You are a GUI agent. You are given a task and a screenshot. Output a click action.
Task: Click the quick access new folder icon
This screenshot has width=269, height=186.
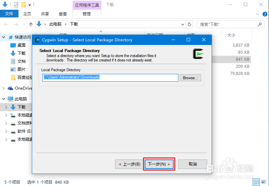coord(24,5)
